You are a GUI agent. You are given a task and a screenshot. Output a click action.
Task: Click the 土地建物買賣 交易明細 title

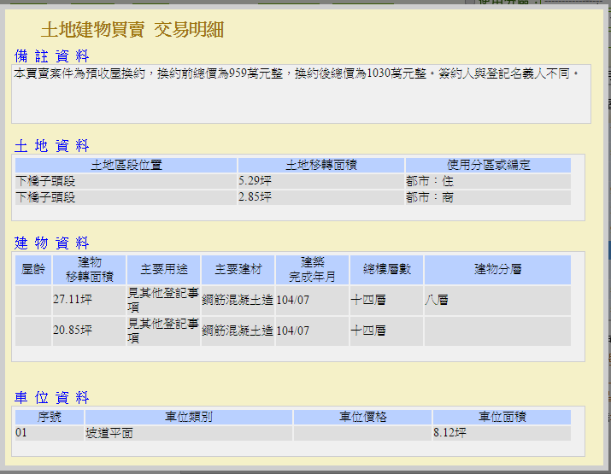(x=132, y=30)
